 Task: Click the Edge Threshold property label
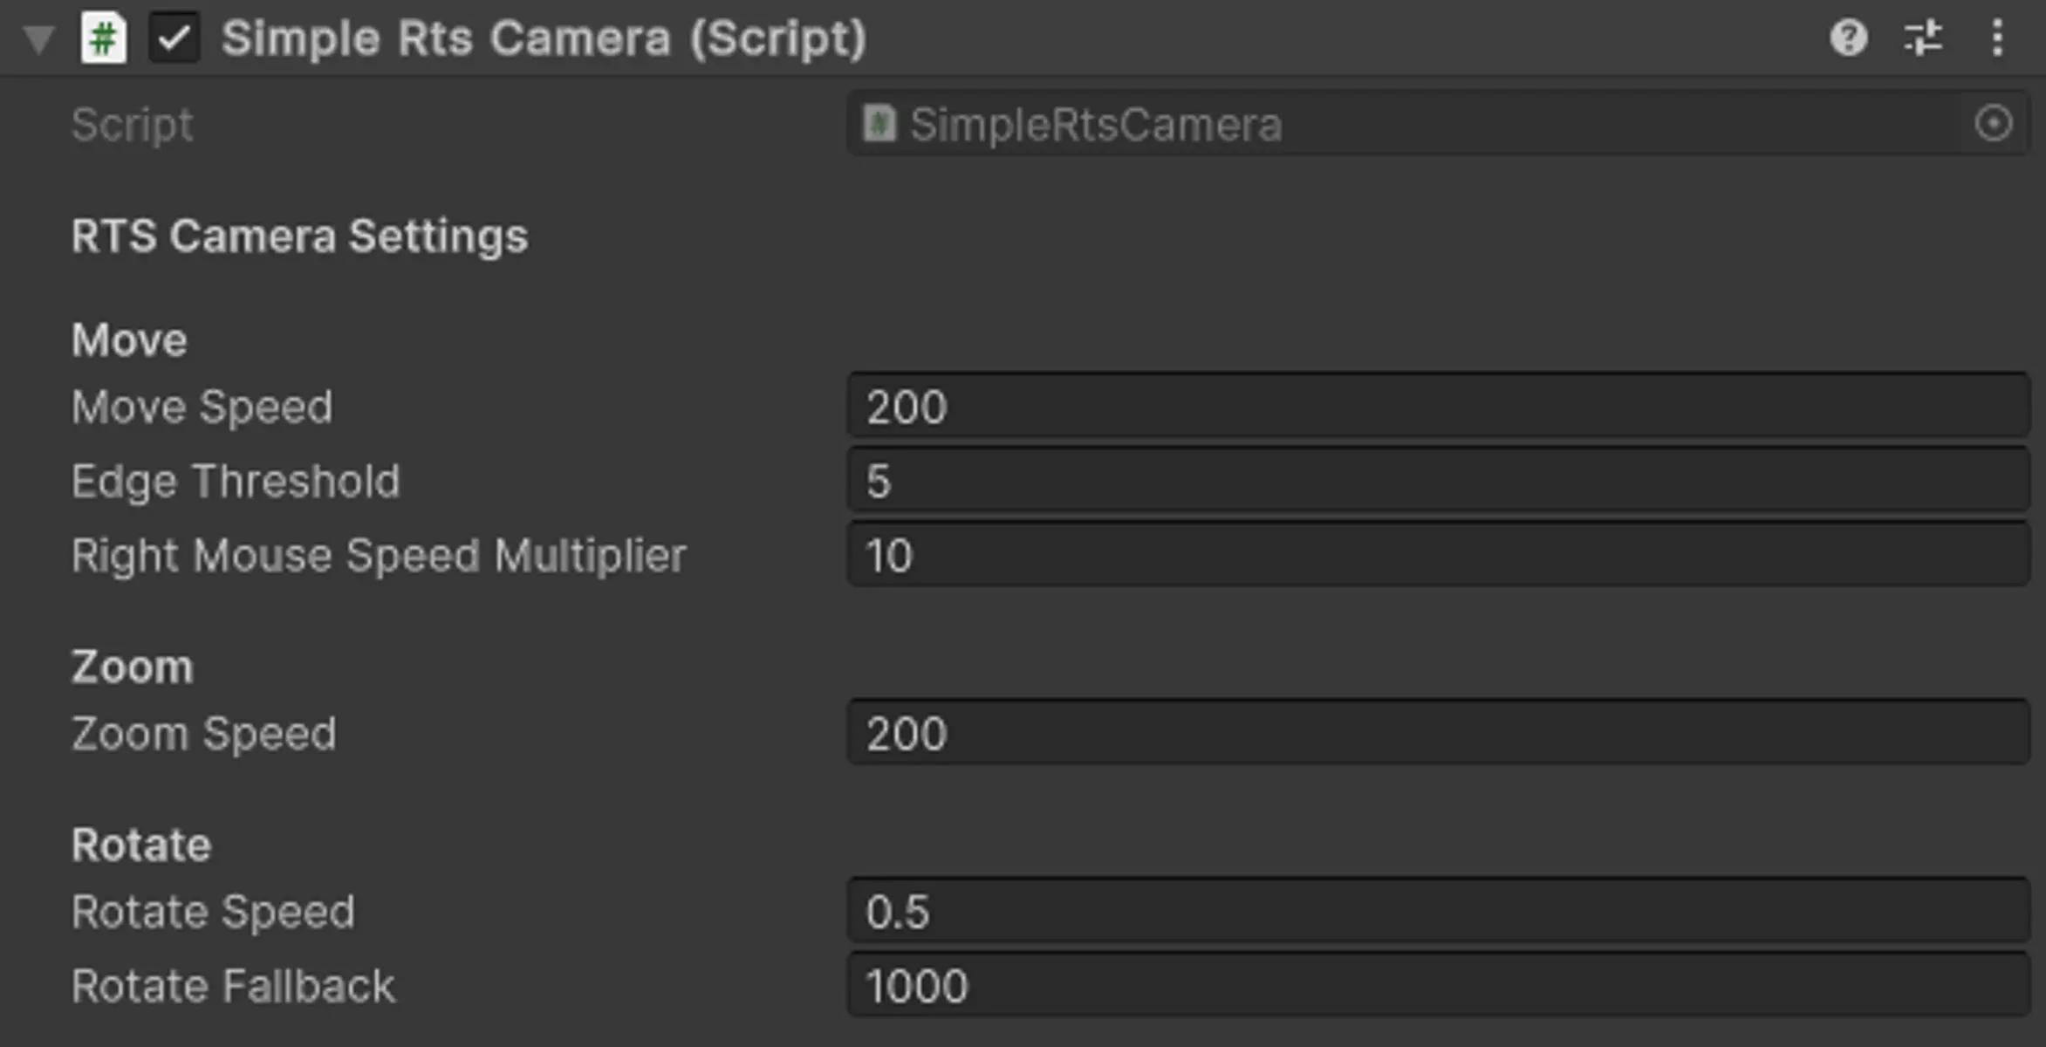236,481
